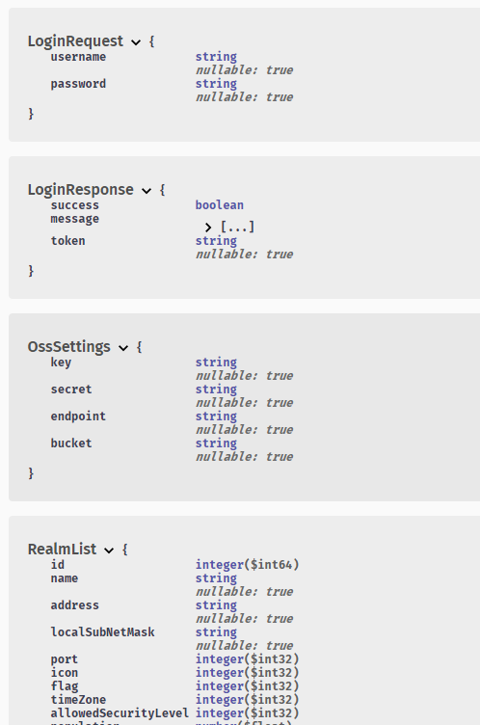
Task: Collapse the RealmList model chevron
Action: 109,550
